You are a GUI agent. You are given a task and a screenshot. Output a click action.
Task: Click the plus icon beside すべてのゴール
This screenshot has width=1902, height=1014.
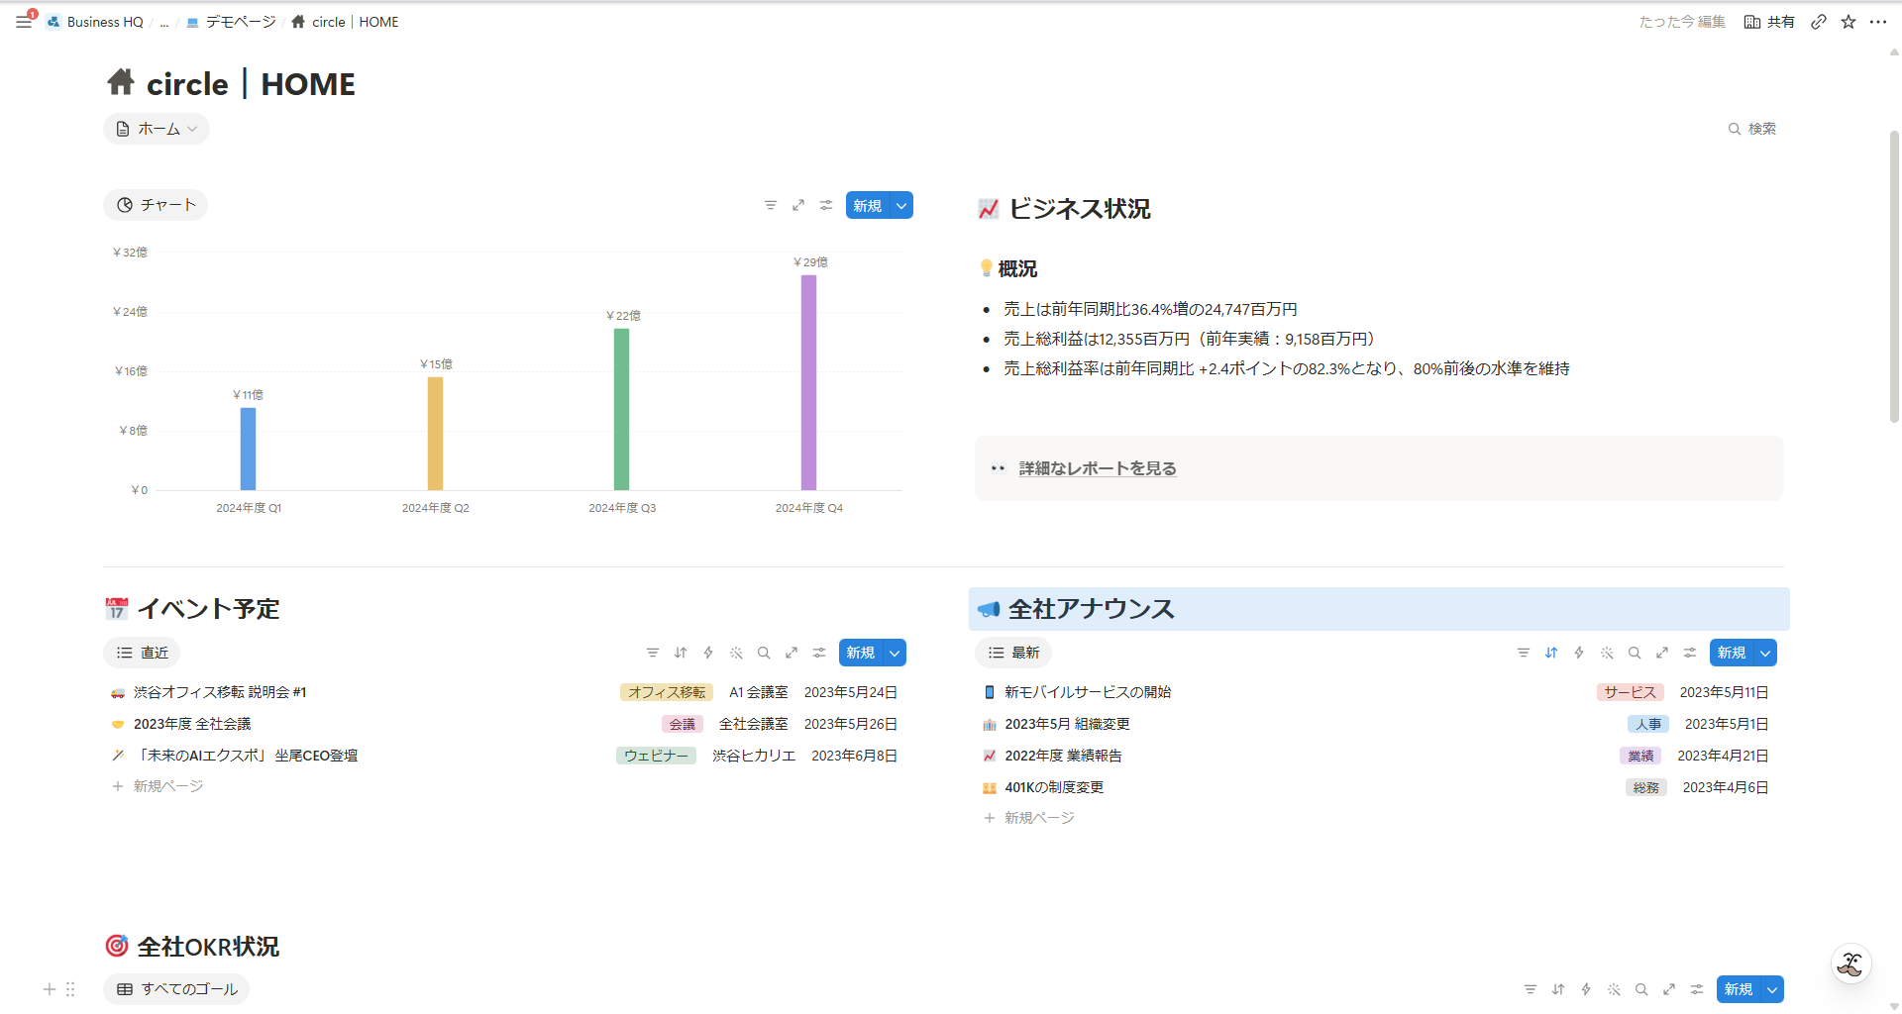[x=50, y=989]
